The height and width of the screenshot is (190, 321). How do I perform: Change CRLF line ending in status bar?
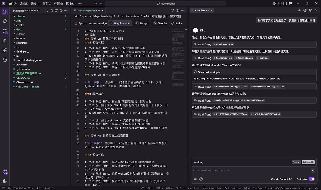point(178,188)
